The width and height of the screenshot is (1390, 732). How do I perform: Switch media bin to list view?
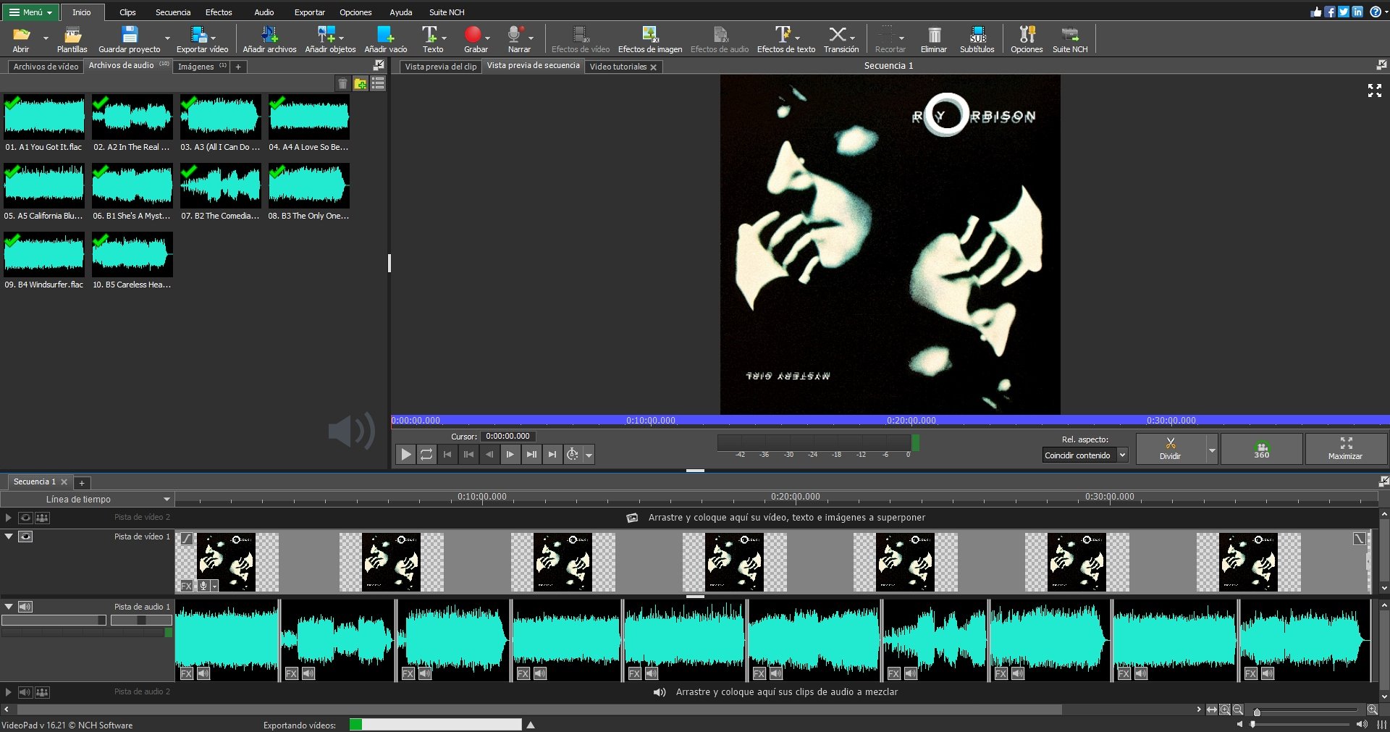pos(378,84)
